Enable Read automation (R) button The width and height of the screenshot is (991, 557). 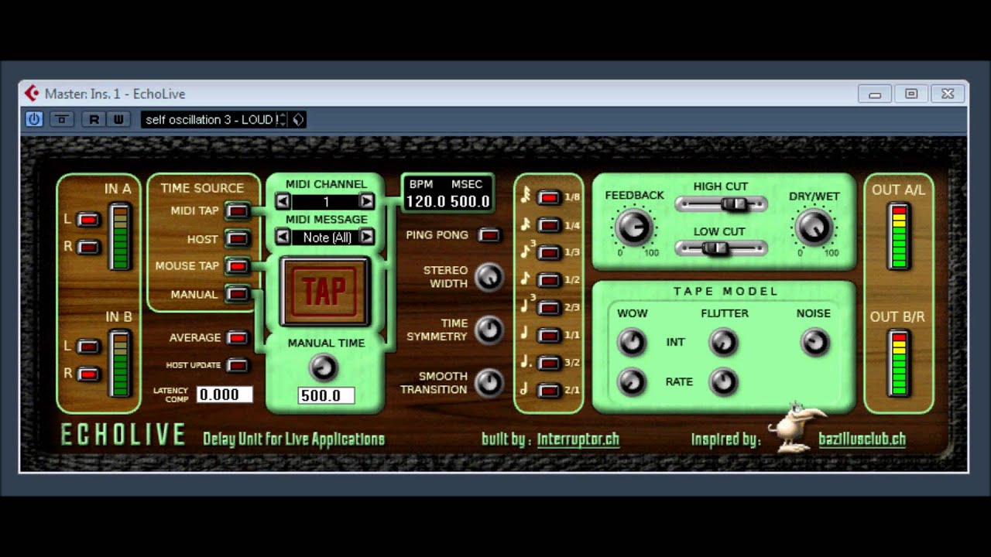coord(94,119)
